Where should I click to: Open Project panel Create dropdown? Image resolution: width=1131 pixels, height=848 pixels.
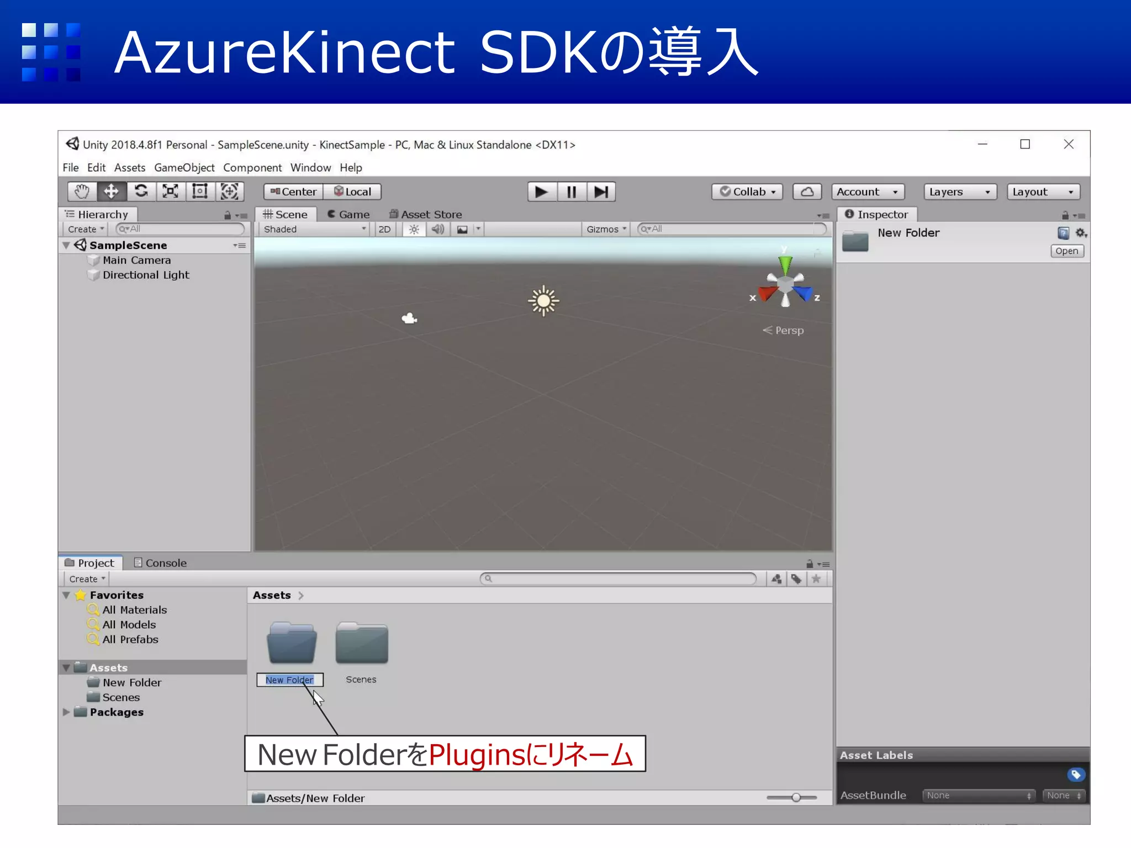(87, 579)
